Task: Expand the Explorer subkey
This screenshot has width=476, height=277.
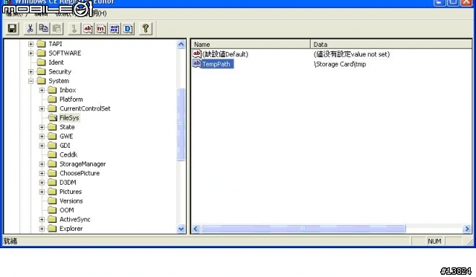Action: tap(42, 229)
